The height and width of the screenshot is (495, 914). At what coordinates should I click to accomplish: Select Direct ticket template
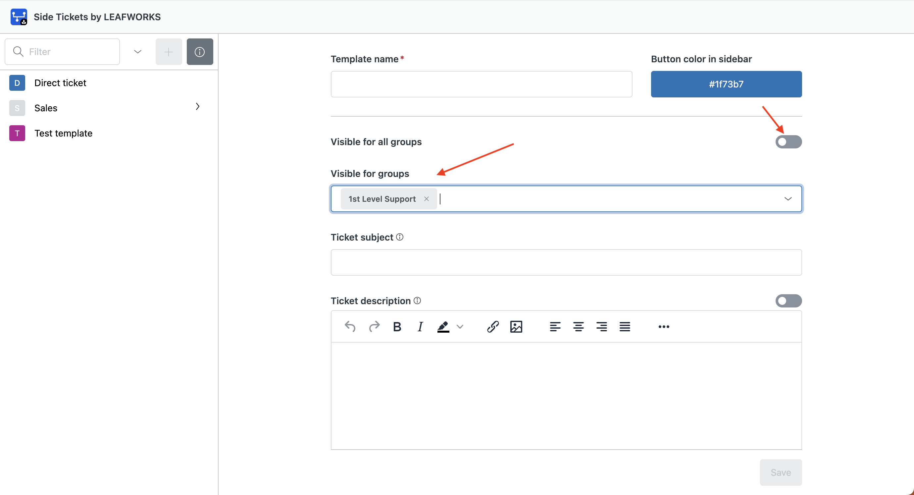pos(60,83)
